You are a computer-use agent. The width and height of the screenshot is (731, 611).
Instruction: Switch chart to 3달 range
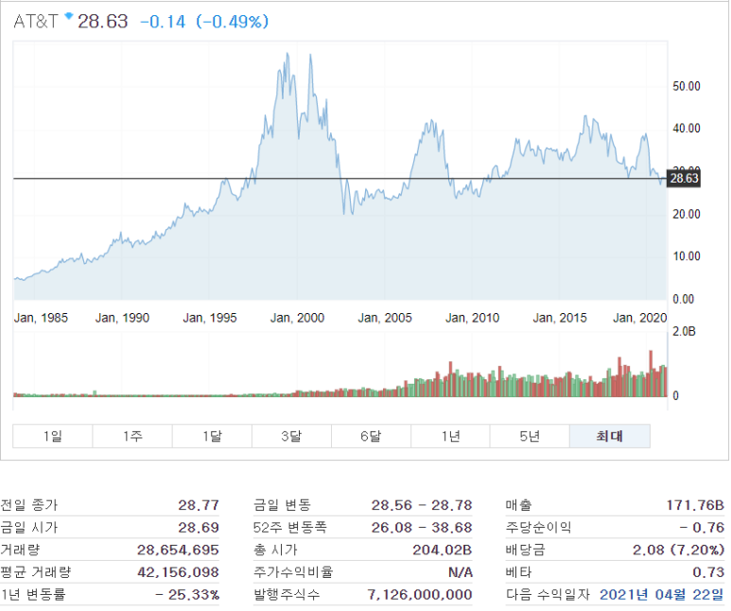(x=291, y=436)
